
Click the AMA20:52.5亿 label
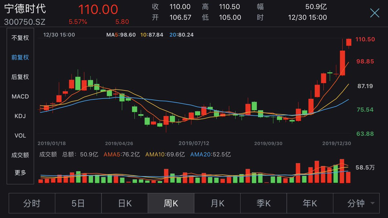coord(210,155)
